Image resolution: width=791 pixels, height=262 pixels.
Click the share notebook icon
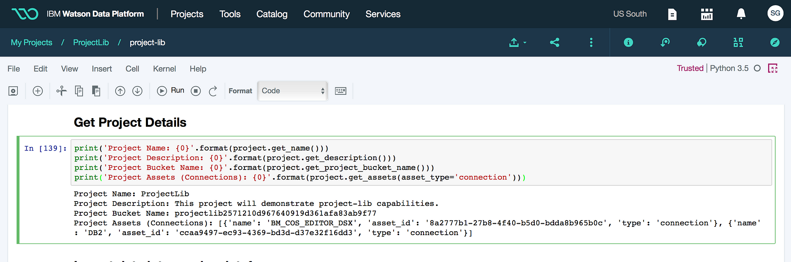point(554,42)
